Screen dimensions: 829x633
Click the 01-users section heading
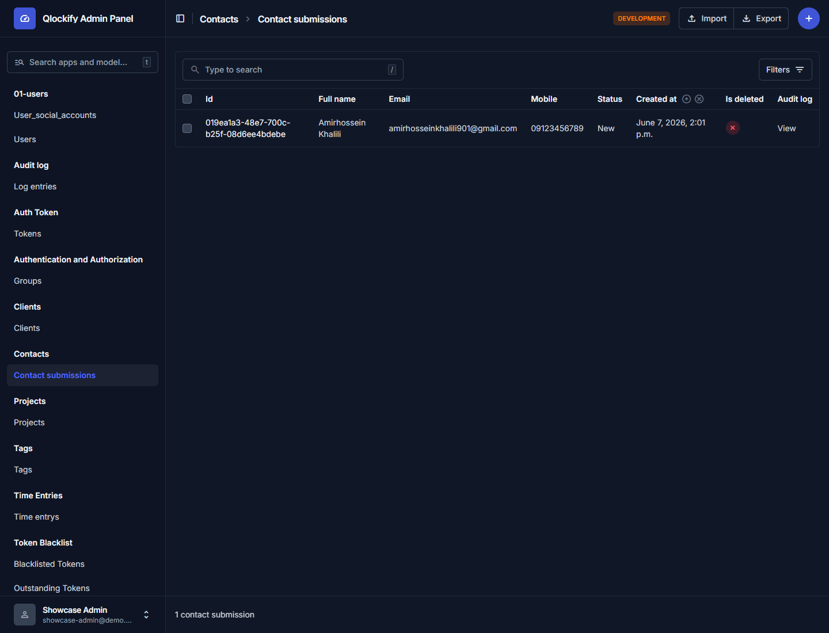click(31, 94)
